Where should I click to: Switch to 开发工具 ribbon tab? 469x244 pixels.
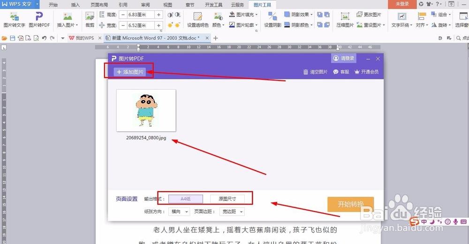click(213, 5)
